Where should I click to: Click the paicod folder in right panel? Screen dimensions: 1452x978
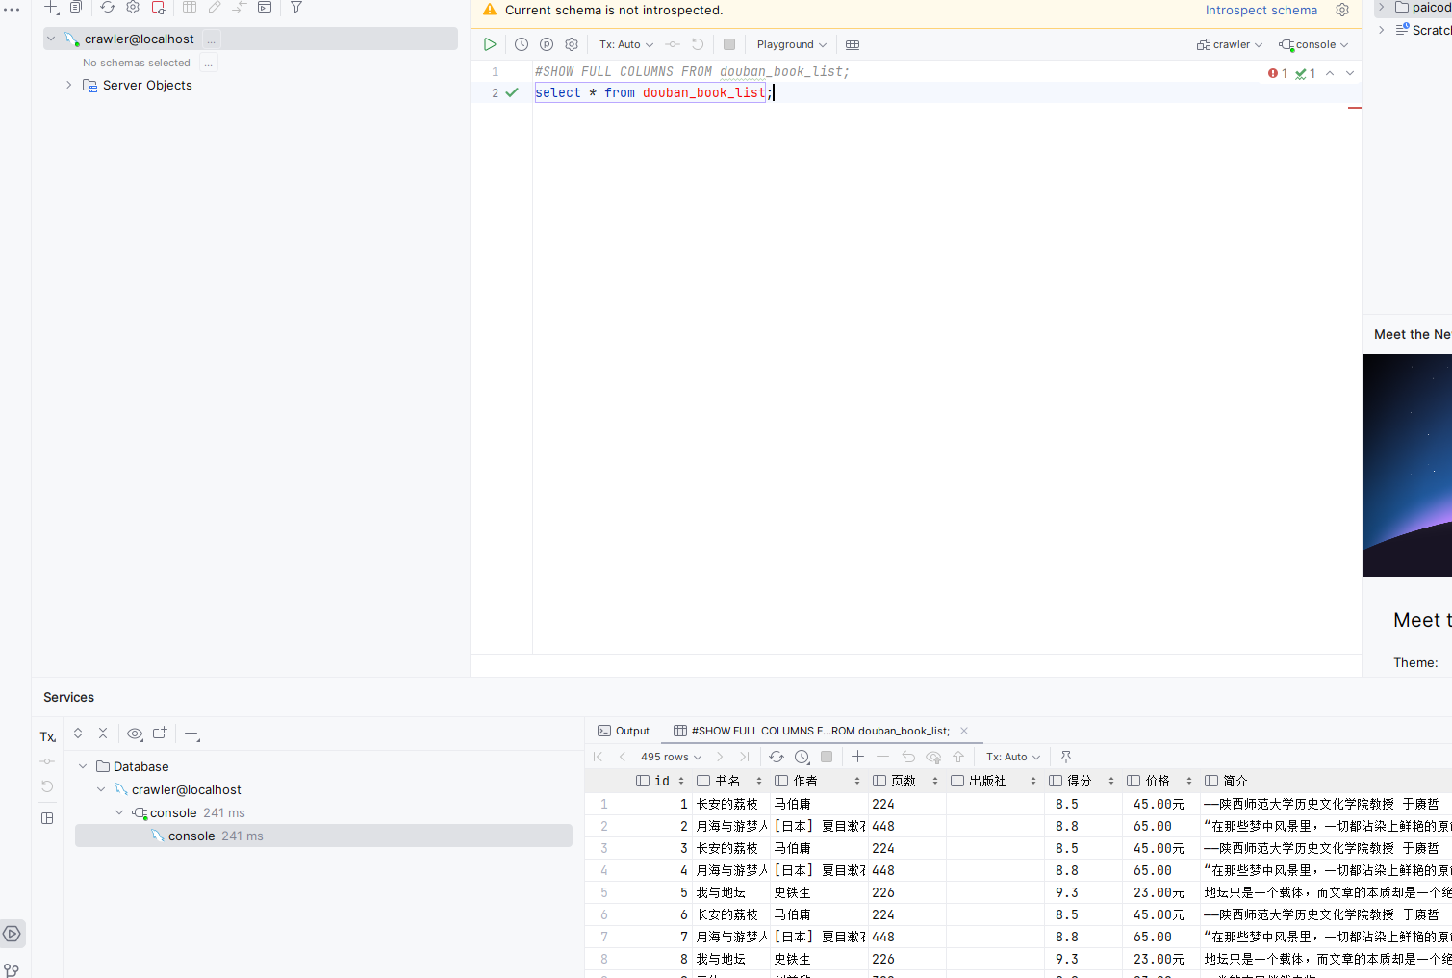1422,8
